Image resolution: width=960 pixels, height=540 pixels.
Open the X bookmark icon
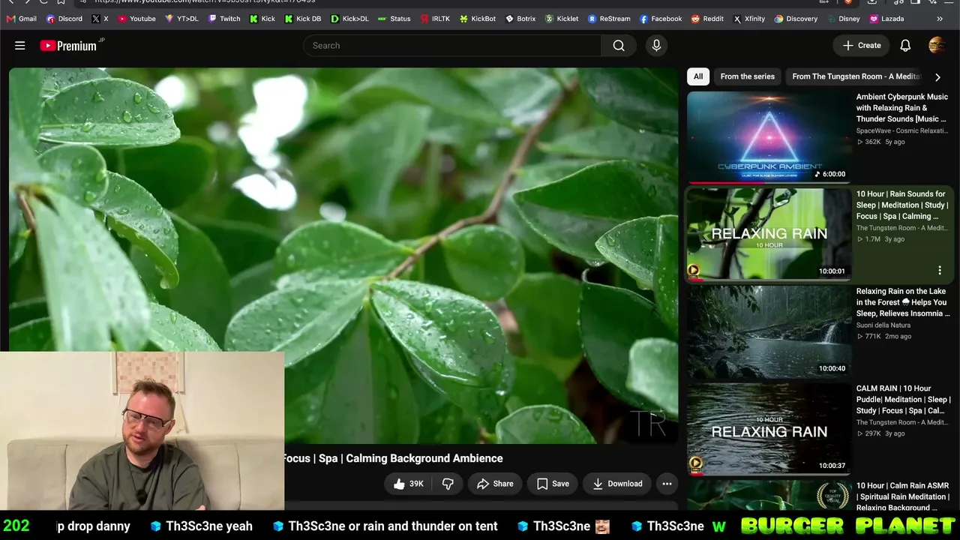tap(96, 19)
